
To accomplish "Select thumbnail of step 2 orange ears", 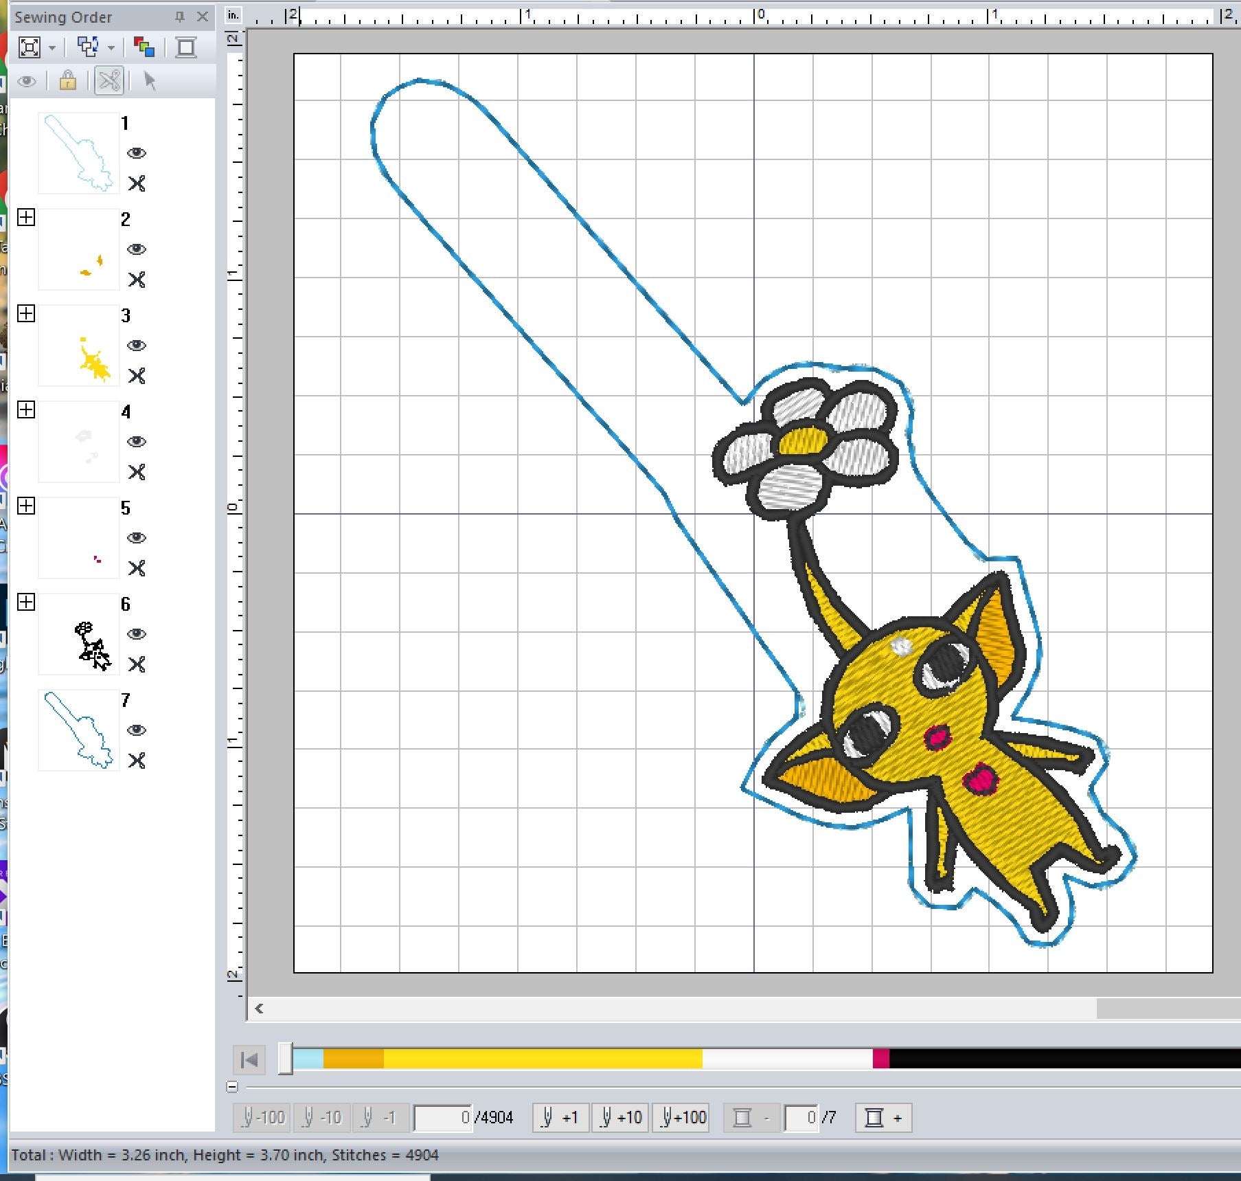I will click(x=78, y=249).
